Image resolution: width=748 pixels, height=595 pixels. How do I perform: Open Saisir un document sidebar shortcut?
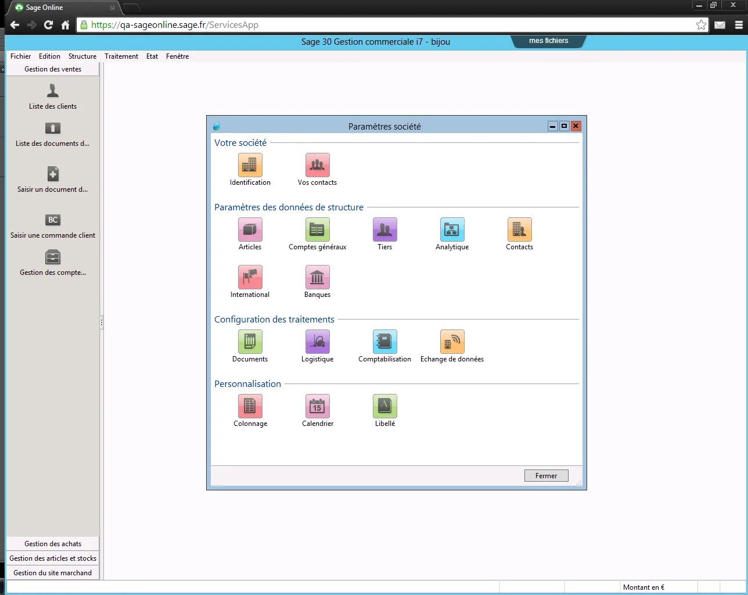53,180
